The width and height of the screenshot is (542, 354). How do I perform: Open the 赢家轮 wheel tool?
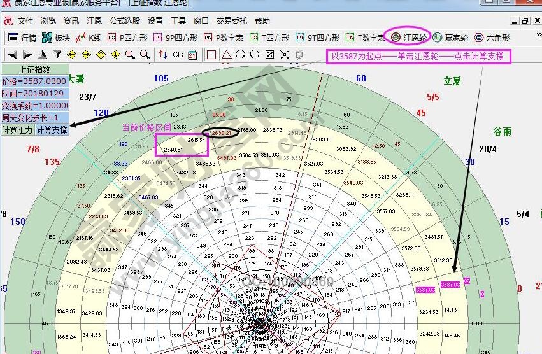pyautogui.click(x=450, y=38)
